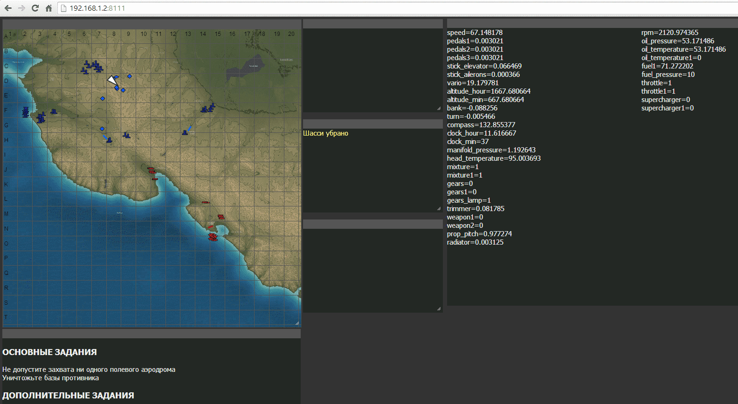
Task: Select the blue unit icon in column 8 row H
Action: coord(109,140)
